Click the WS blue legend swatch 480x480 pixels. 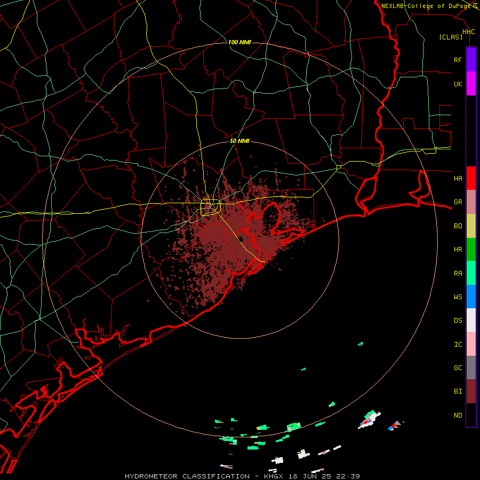click(x=471, y=297)
